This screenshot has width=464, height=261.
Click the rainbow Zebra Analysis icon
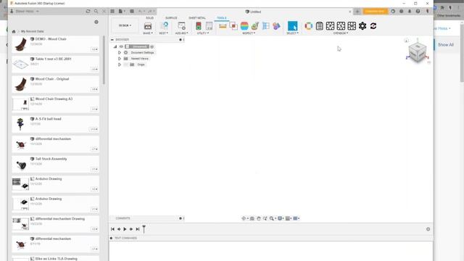click(244, 26)
